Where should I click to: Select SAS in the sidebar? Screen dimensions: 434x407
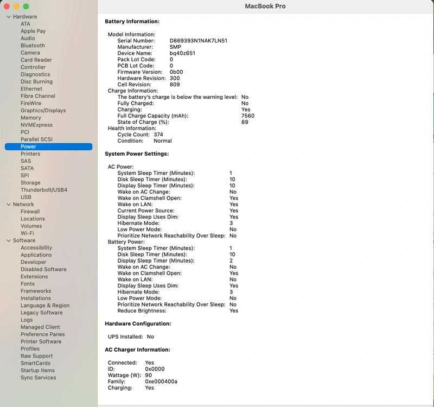pyautogui.click(x=25, y=161)
